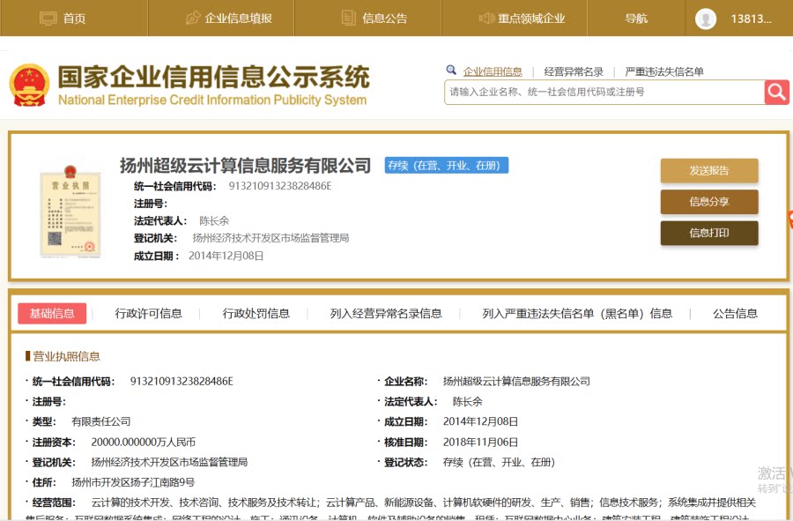Switch to the 基础信息 tab
This screenshot has width=793, height=521.
click(52, 314)
